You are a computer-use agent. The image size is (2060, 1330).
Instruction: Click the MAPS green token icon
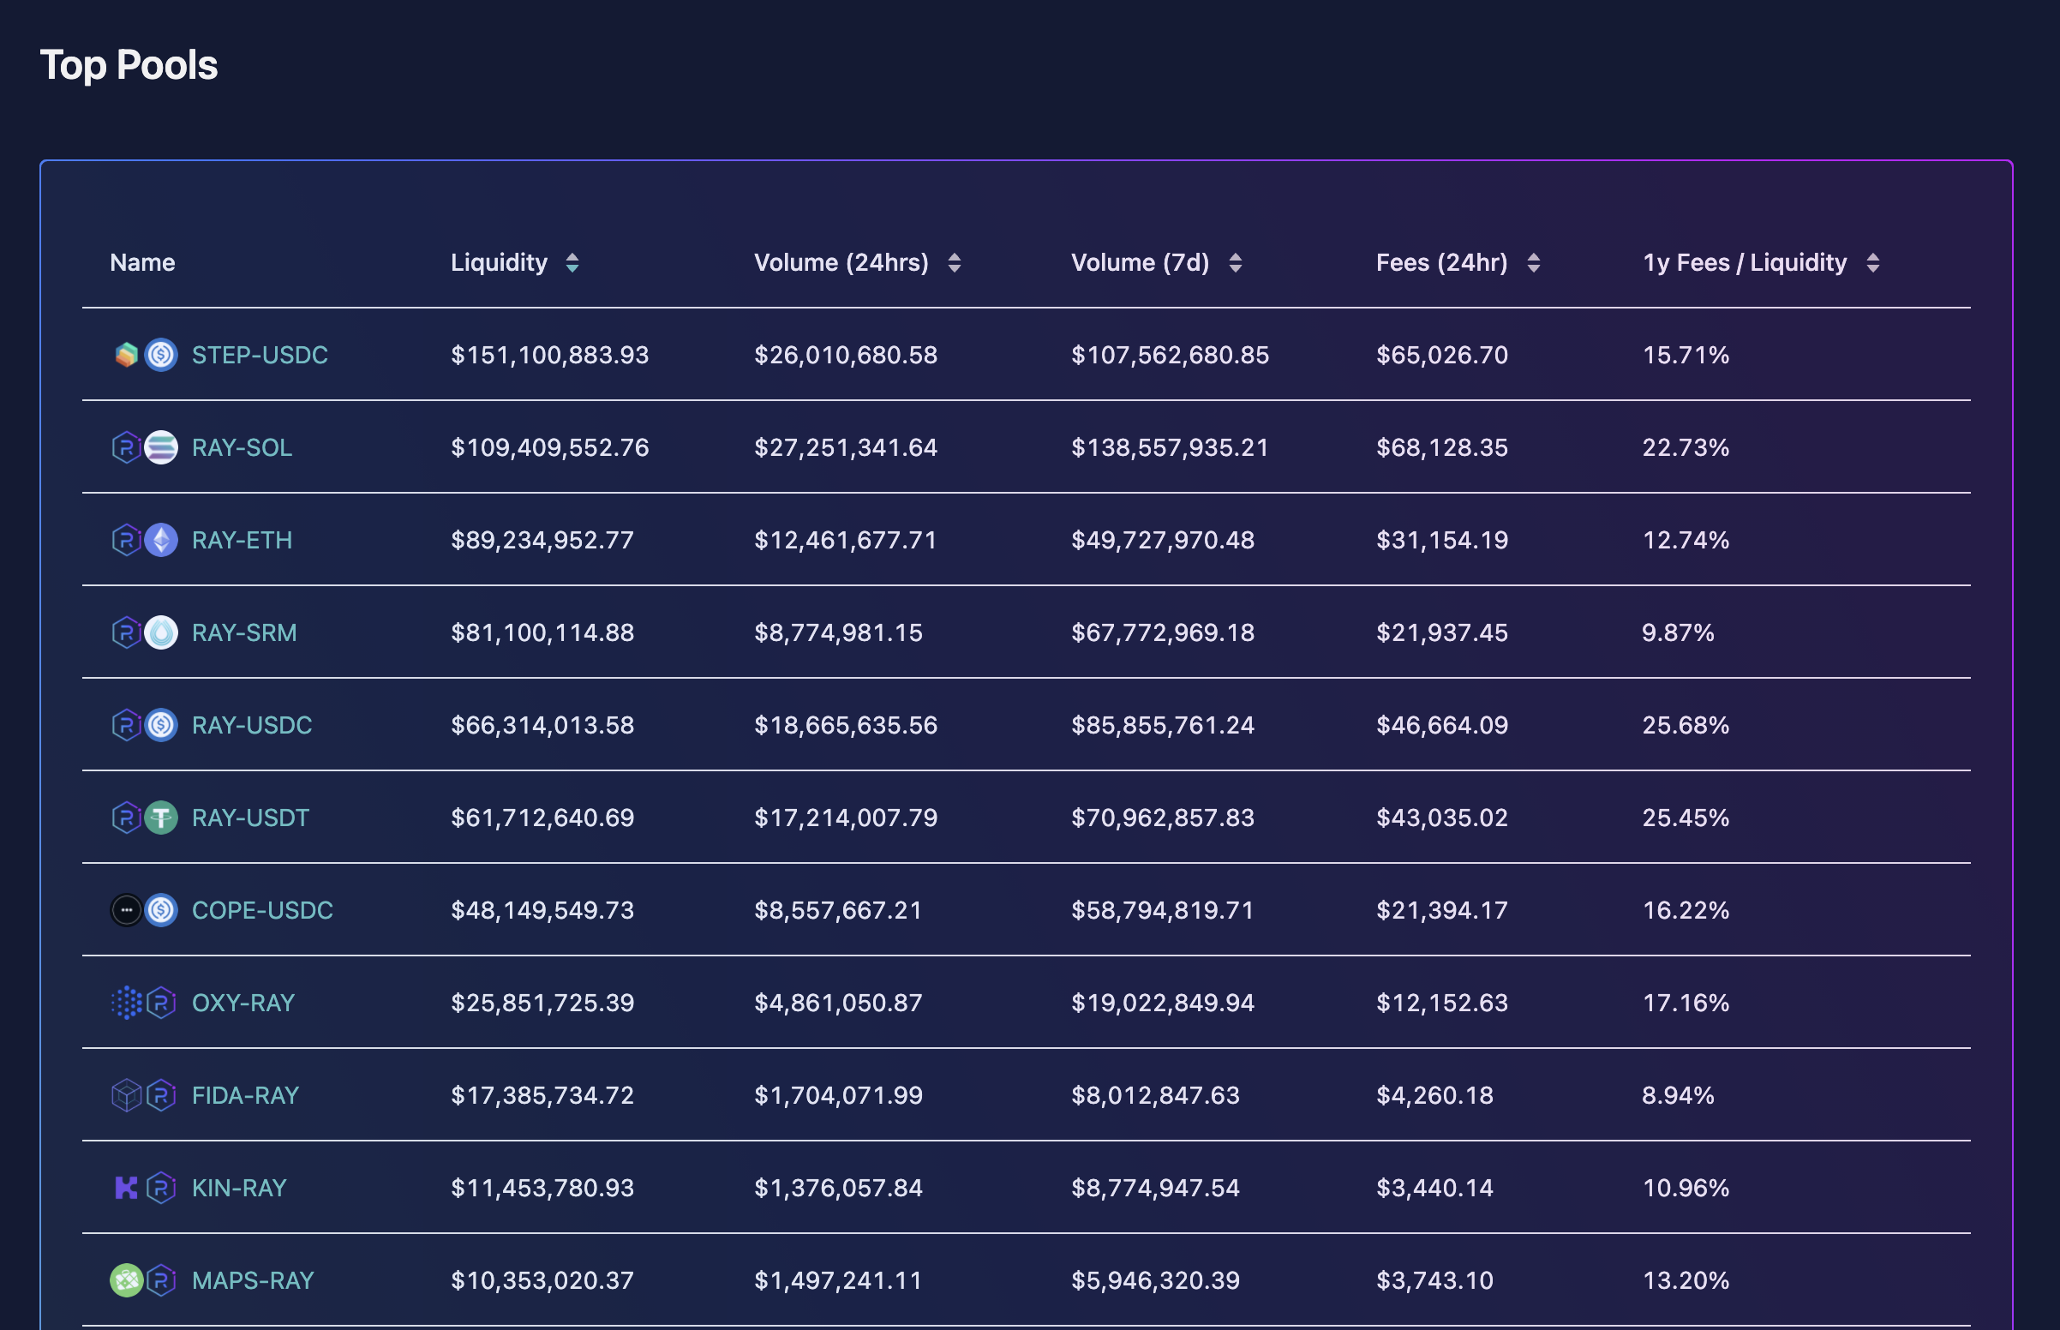click(126, 1280)
